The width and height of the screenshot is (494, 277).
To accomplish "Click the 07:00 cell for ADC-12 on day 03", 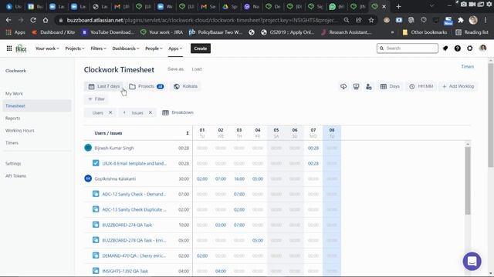I will [239, 194].
